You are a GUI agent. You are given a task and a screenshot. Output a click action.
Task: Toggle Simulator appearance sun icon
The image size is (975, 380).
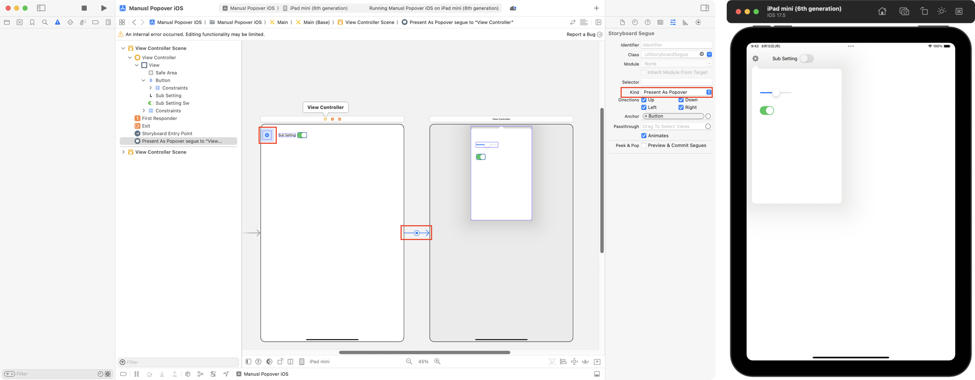[x=942, y=11]
